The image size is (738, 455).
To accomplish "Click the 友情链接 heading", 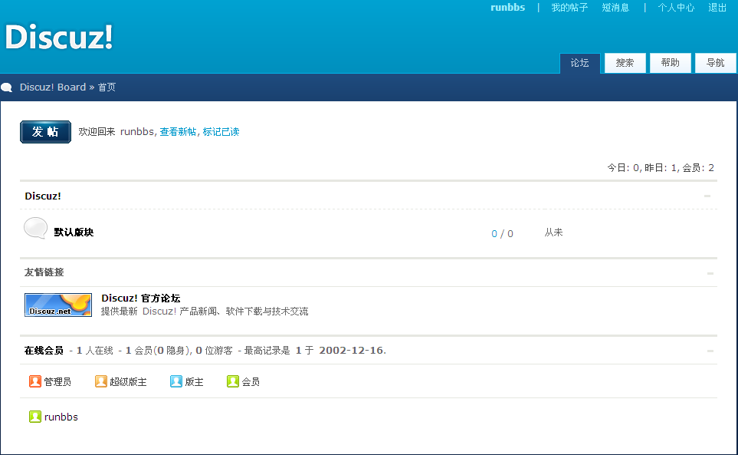I will click(x=44, y=272).
